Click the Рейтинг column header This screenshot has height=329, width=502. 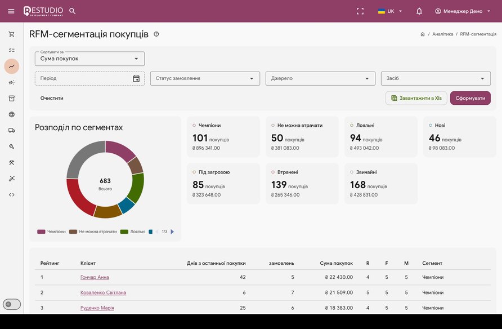point(50,263)
